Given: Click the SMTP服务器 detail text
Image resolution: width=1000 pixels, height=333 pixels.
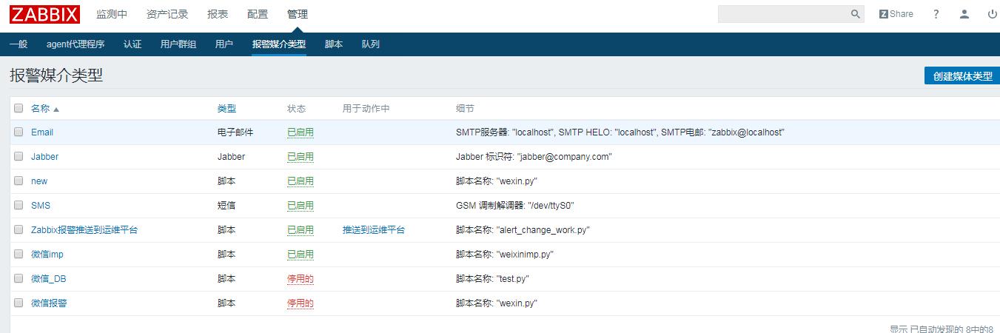Looking at the screenshot, I should tap(620, 132).
